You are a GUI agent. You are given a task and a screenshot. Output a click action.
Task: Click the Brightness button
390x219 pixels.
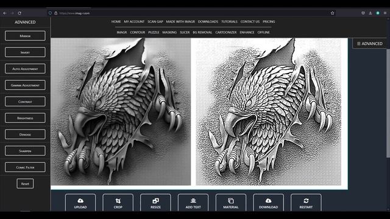(x=25, y=117)
